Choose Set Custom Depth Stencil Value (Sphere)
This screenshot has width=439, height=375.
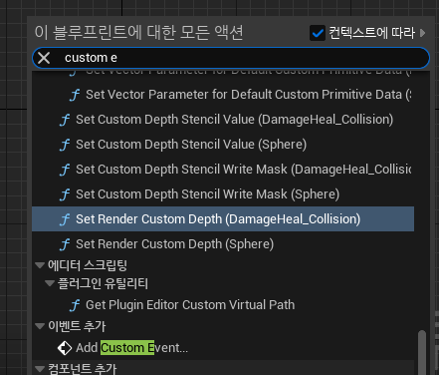tap(223, 145)
